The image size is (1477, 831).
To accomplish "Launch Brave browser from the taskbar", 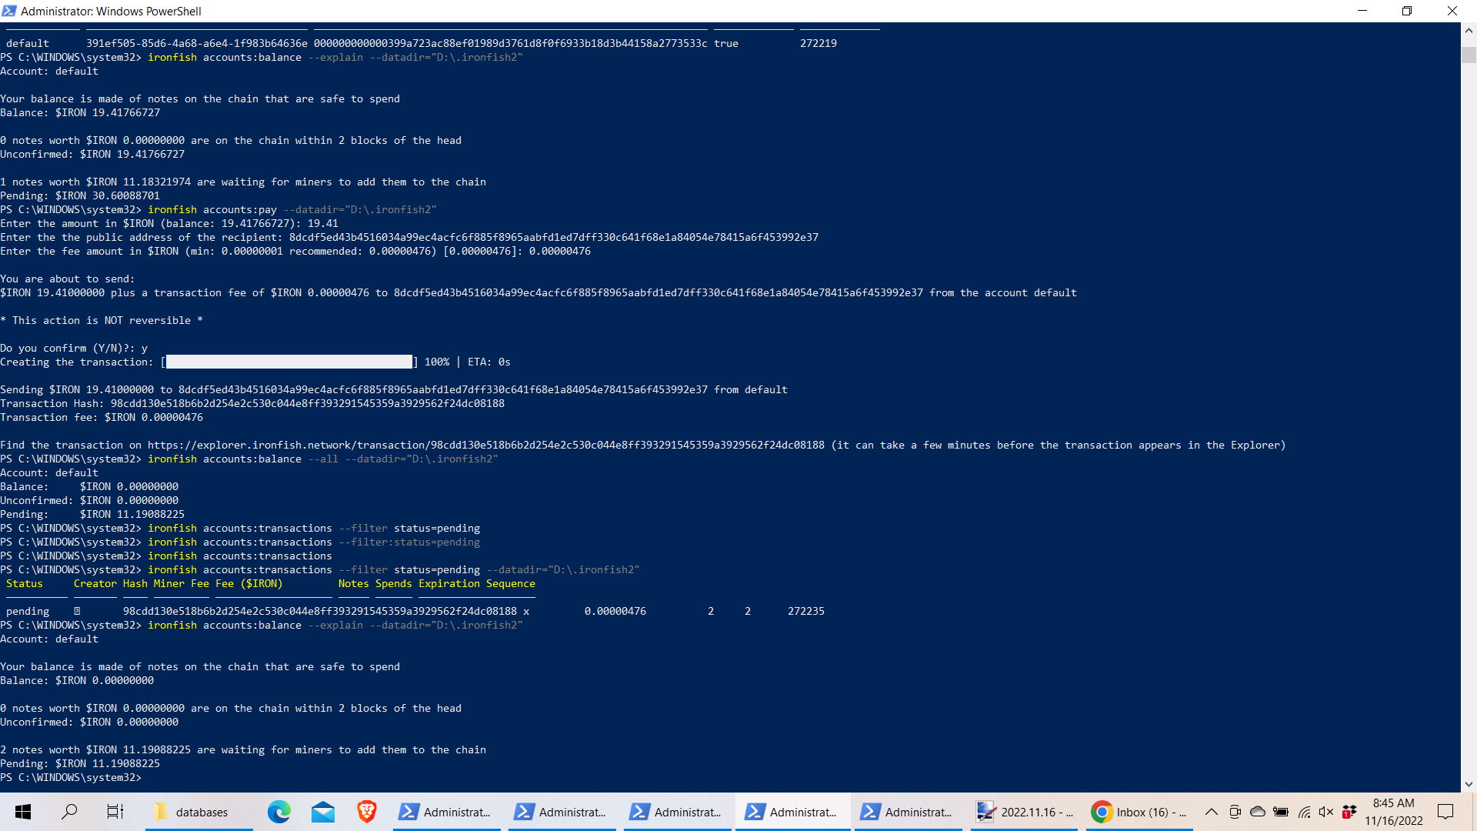I will [366, 812].
